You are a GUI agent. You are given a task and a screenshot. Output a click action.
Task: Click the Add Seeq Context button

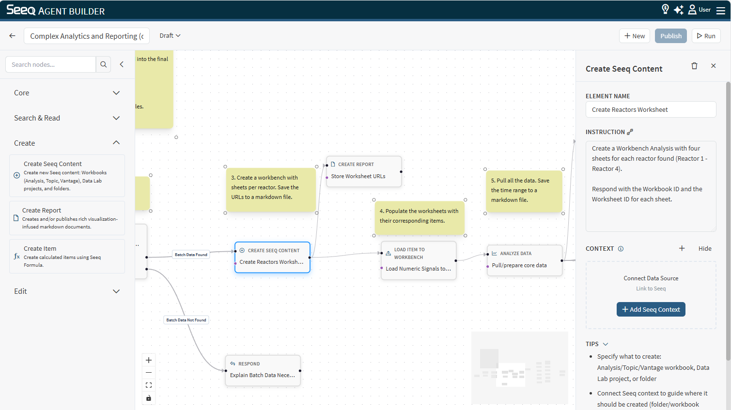click(651, 309)
